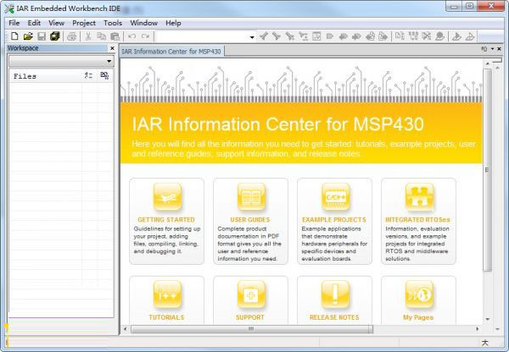Open the Tutorials card
Screen dimensions: 509x352
coord(166,300)
